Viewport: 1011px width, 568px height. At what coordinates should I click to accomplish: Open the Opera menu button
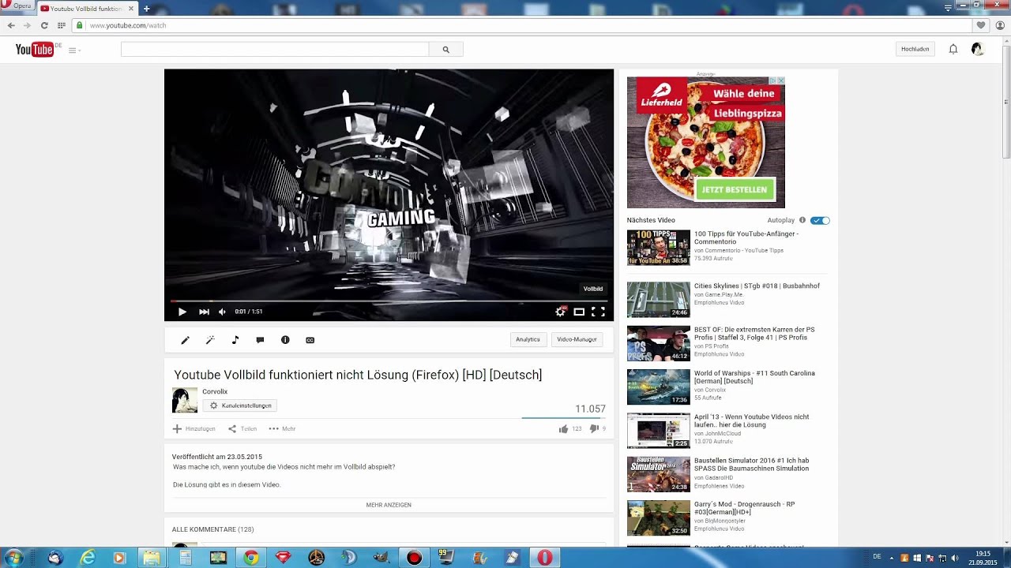(x=17, y=6)
